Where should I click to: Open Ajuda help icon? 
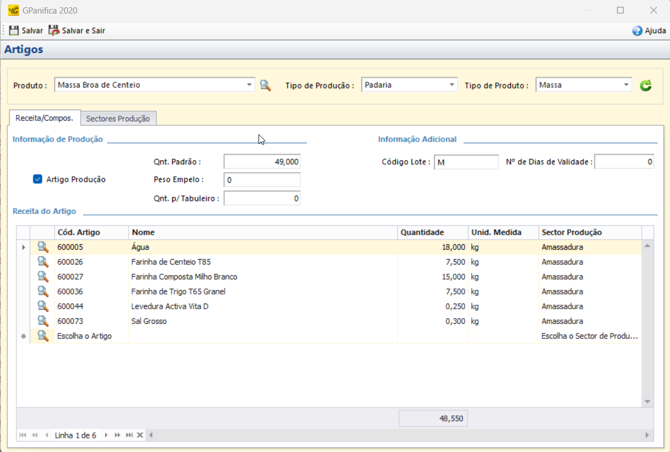(637, 31)
